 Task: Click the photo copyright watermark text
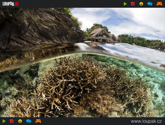click(x=9, y=116)
